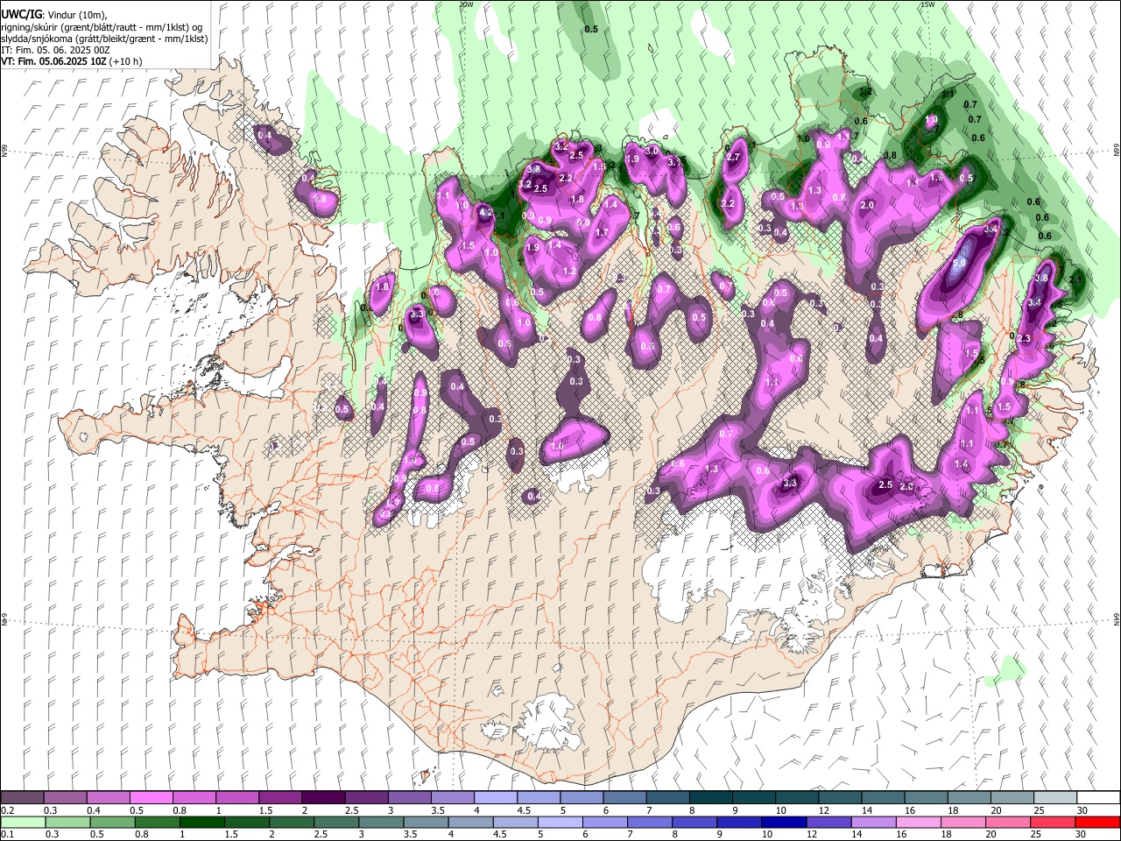Click the black '0.5' label over the northern sea
The image size is (1121, 841).
(591, 29)
